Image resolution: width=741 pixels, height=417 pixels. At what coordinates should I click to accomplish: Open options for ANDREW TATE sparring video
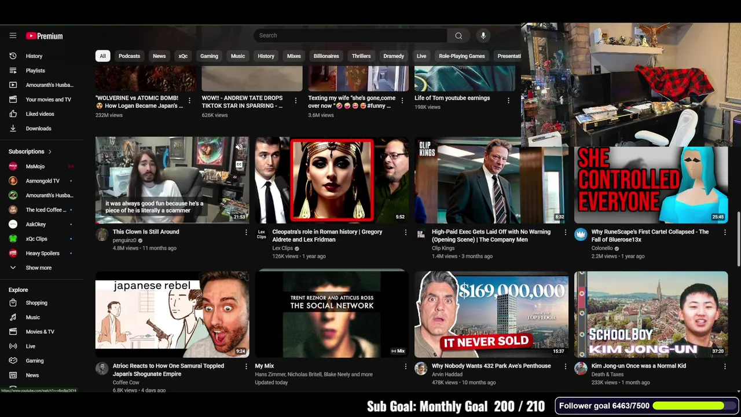296,101
